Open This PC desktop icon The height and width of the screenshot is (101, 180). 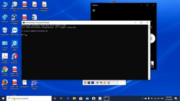[5, 6]
